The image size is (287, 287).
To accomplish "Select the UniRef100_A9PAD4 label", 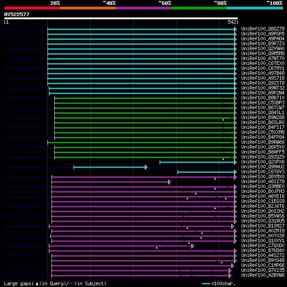I will pos(263,39).
